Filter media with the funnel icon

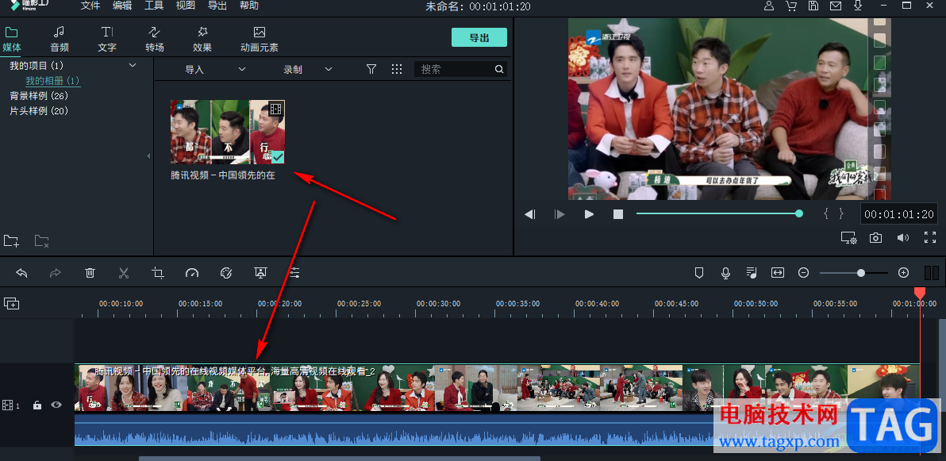click(371, 69)
